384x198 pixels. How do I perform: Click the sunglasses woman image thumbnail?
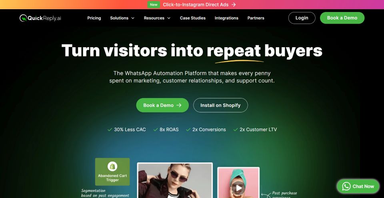pyautogui.click(x=175, y=180)
